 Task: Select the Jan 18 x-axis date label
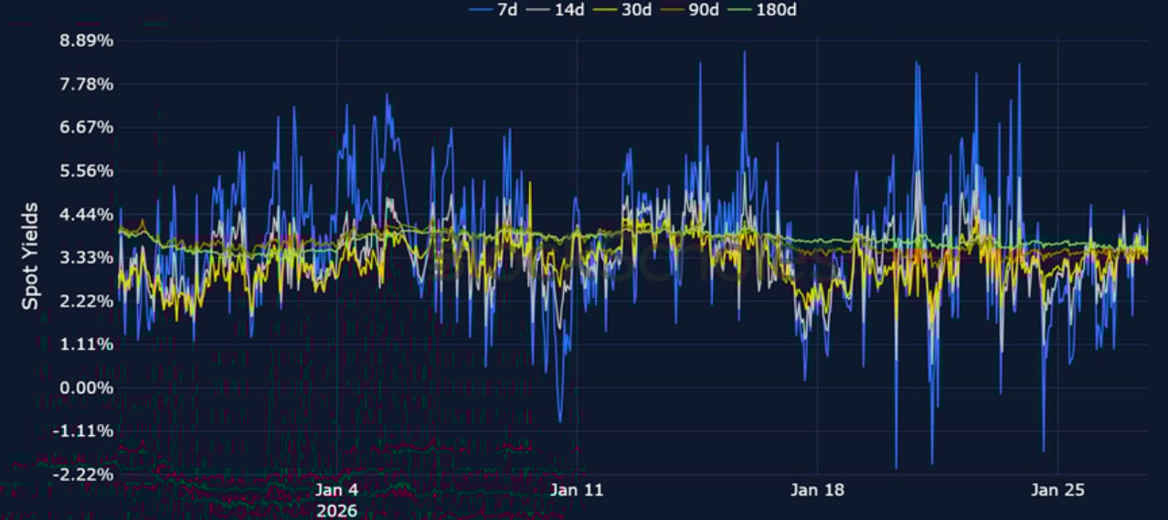tap(817, 491)
